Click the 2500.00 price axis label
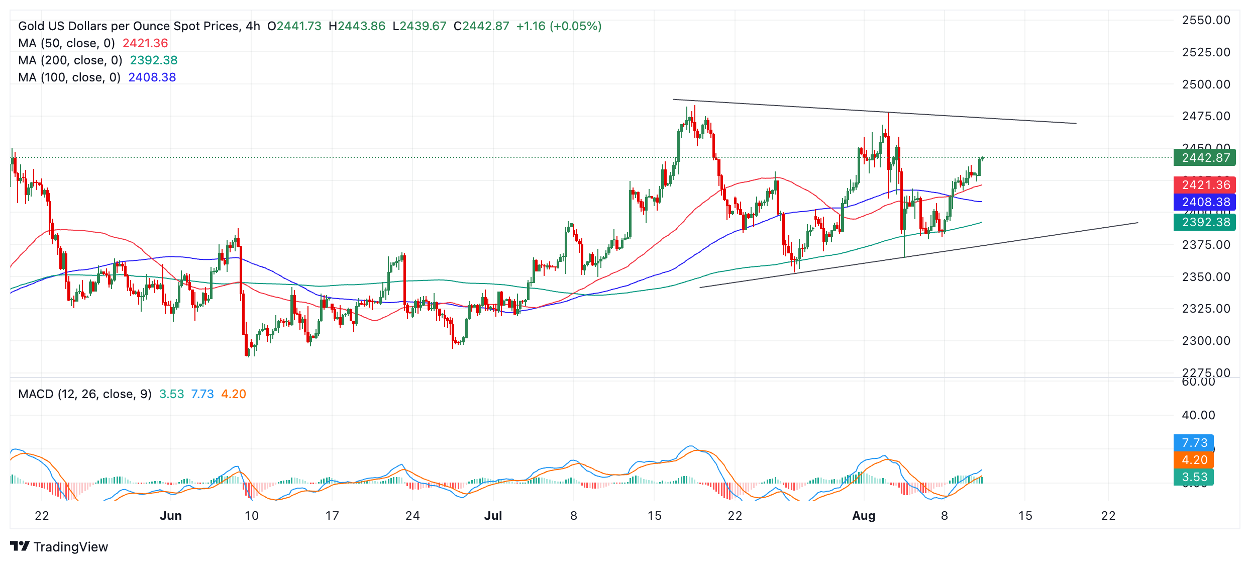Image resolution: width=1250 pixels, height=564 pixels. click(x=1206, y=84)
